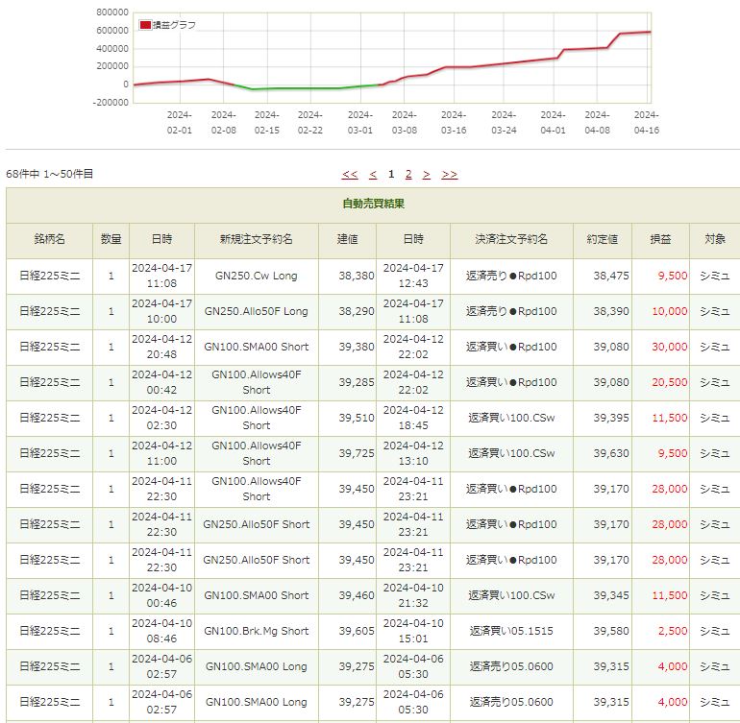
Task: Go to first page with << link
Action: point(350,175)
